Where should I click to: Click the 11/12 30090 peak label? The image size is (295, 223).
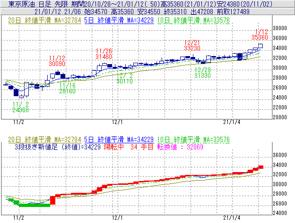[x=57, y=61]
